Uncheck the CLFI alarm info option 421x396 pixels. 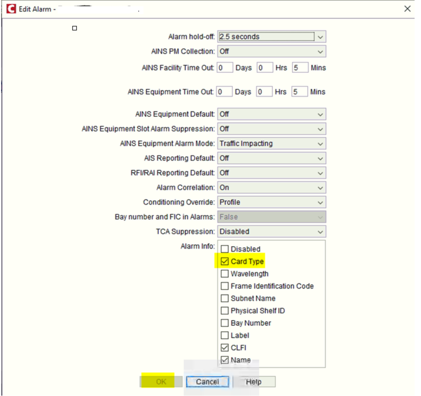pos(225,348)
